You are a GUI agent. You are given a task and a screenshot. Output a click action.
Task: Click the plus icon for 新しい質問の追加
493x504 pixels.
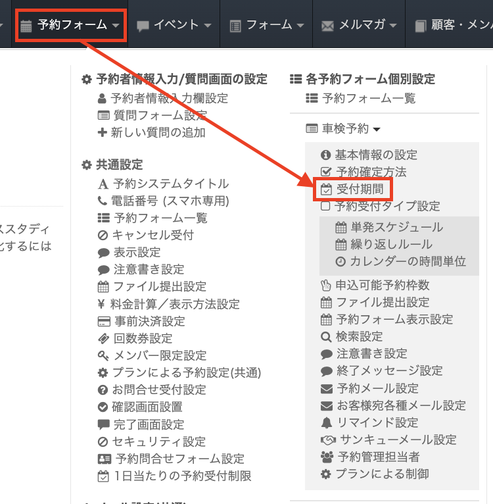click(102, 133)
